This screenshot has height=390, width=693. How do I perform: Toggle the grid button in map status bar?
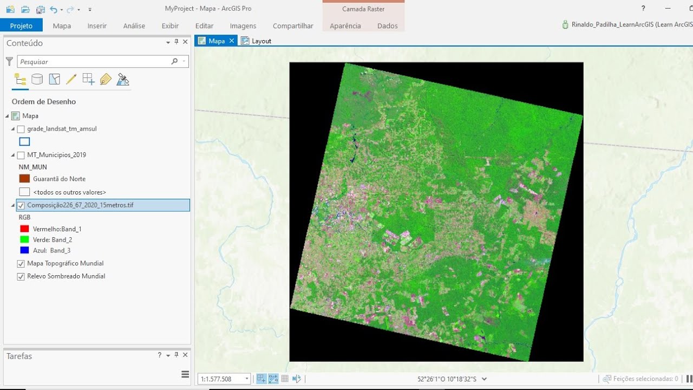click(x=285, y=379)
